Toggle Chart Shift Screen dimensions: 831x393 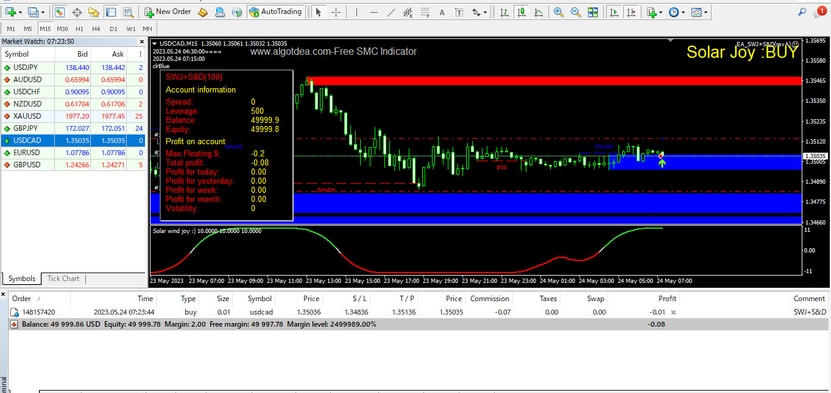pyautogui.click(x=632, y=12)
